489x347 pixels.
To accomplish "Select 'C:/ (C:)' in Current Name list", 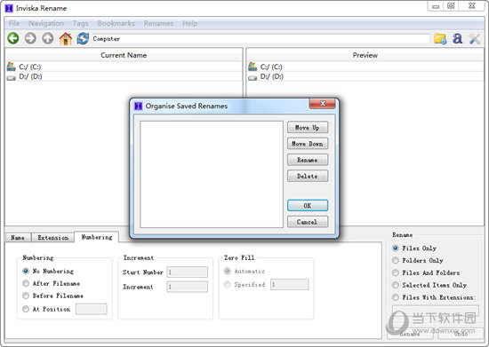I will [30, 67].
